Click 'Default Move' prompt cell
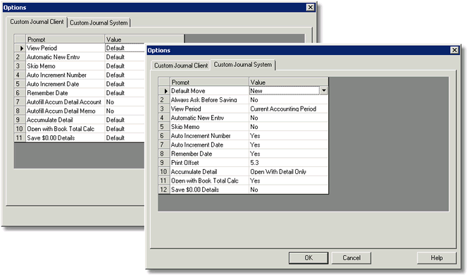Viewport: 469px width, 277px height. pos(209,91)
